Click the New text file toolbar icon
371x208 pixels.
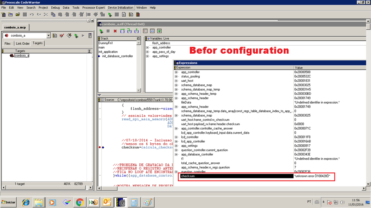pos(4,14)
